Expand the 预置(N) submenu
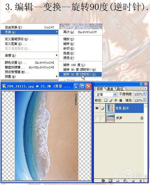 (x=57, y=76)
